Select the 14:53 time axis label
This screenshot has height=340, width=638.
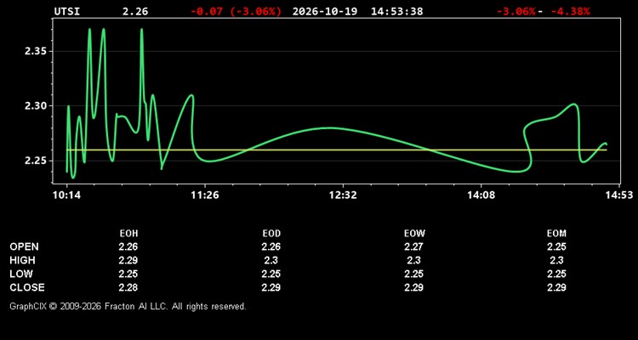click(619, 195)
